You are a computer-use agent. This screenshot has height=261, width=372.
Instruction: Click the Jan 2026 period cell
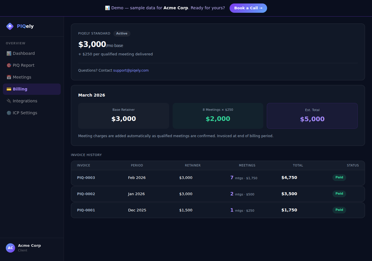click(136, 194)
